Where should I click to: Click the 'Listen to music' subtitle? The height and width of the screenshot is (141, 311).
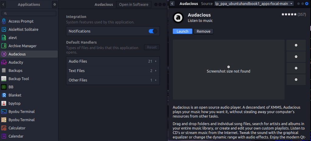(200, 21)
